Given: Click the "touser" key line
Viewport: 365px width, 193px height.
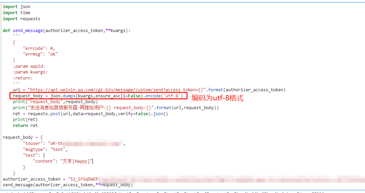Looking at the screenshot, I should click(74, 143).
